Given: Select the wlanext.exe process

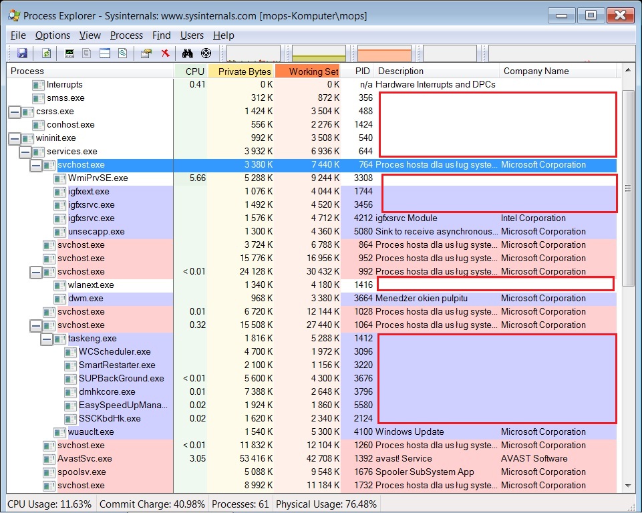Looking at the screenshot, I should coord(311,285).
